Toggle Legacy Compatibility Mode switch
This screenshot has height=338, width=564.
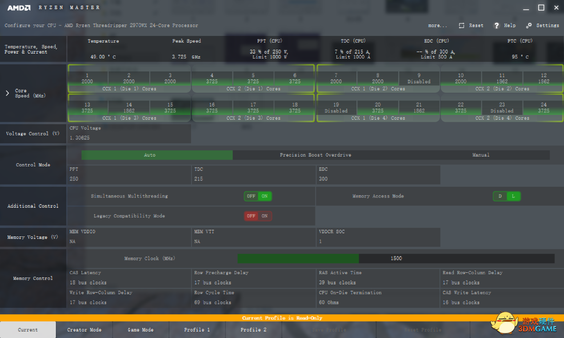coord(258,216)
